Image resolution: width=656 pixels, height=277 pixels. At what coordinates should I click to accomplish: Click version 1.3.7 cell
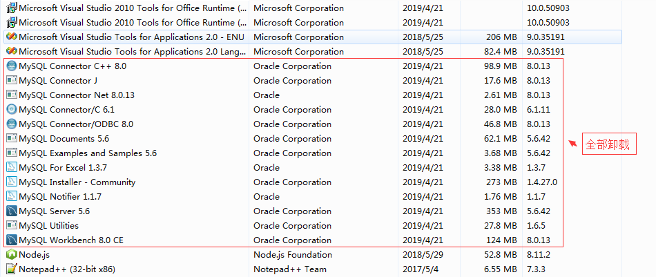[536, 168]
